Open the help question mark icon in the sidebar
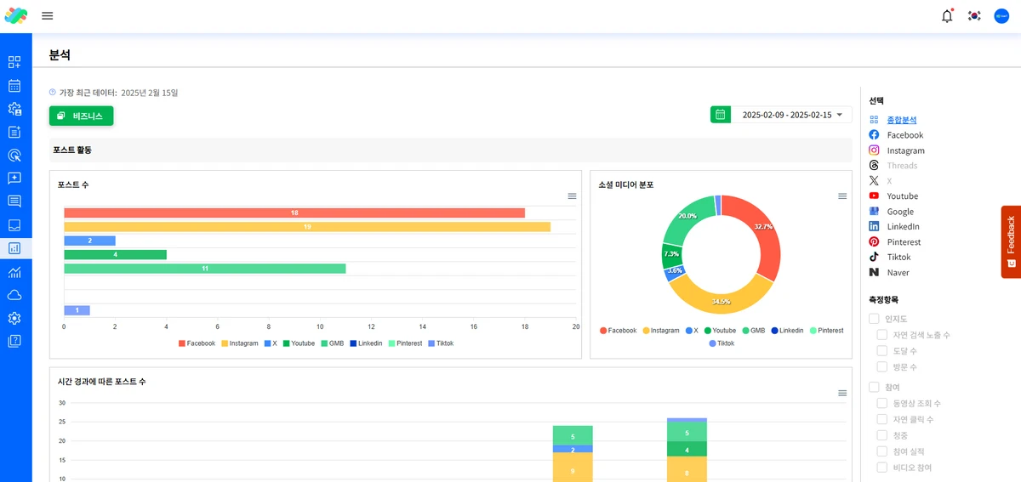1021x482 pixels. pyautogui.click(x=14, y=341)
